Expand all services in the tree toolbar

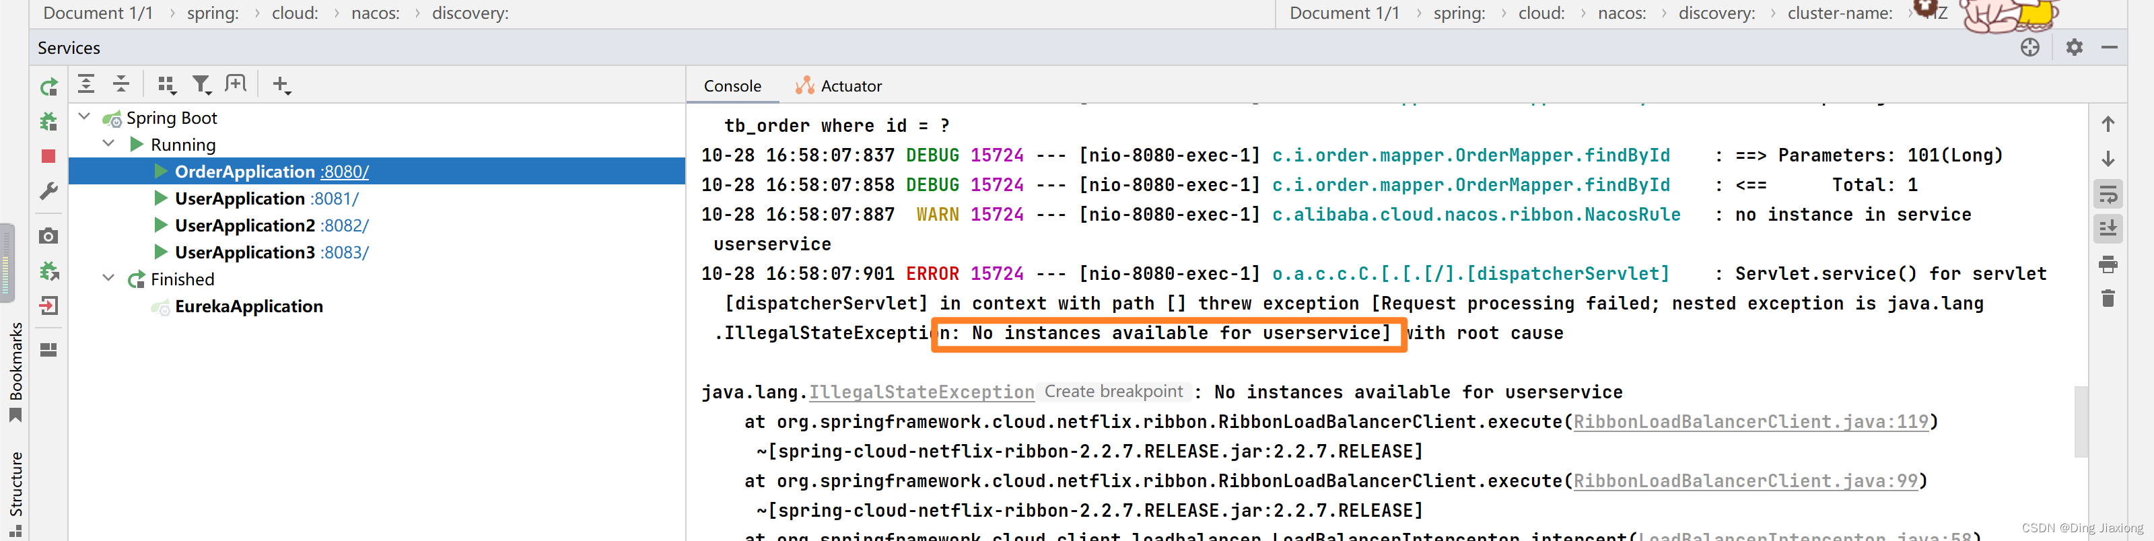tap(86, 83)
